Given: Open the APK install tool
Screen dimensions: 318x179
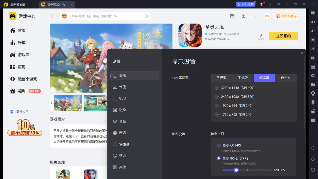Looking at the screenshot, I should point(312,66).
